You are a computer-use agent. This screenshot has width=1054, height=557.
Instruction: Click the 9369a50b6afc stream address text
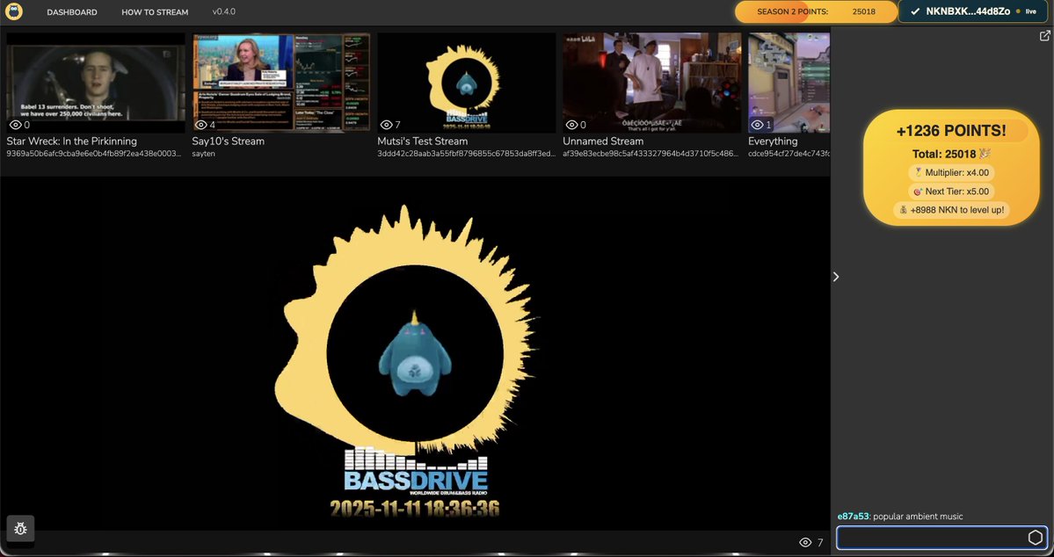[94, 154]
